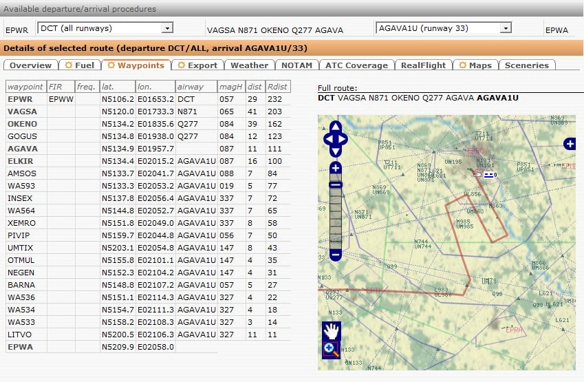This screenshot has width=584, height=382.
Task: Click the OKENO waypoint in table
Action: point(23,124)
